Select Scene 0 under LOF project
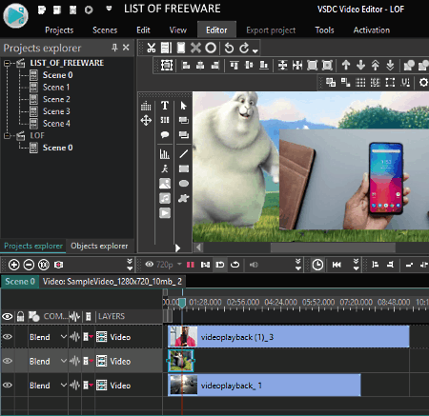The image size is (429, 416). pyautogui.click(x=57, y=148)
